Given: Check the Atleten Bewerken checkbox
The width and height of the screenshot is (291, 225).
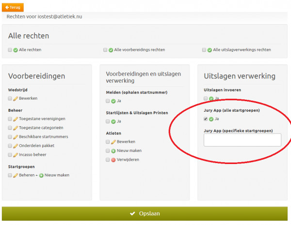Looking at the screenshot, I should (107, 142).
